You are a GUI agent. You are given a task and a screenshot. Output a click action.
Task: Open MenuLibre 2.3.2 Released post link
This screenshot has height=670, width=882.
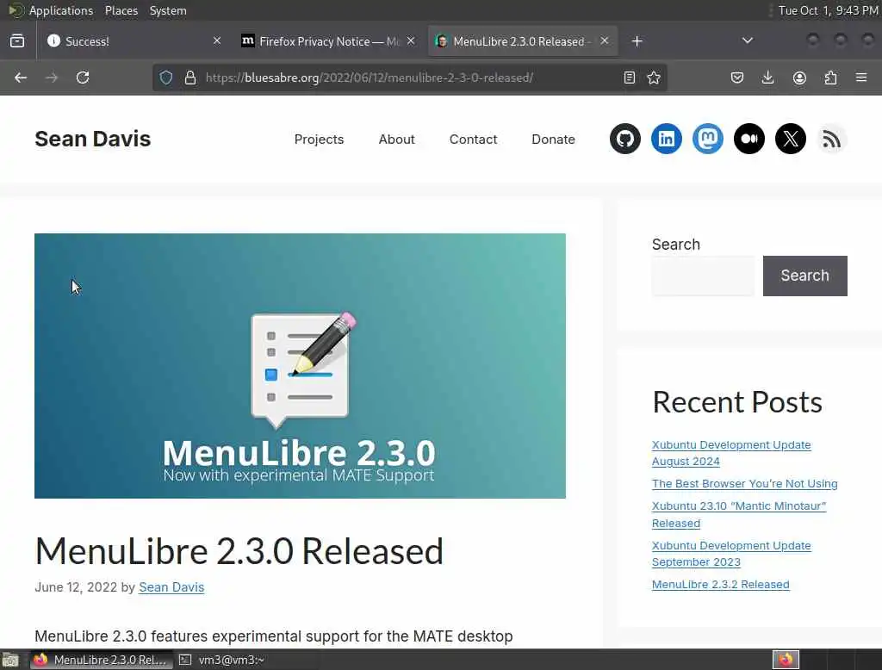[721, 585]
